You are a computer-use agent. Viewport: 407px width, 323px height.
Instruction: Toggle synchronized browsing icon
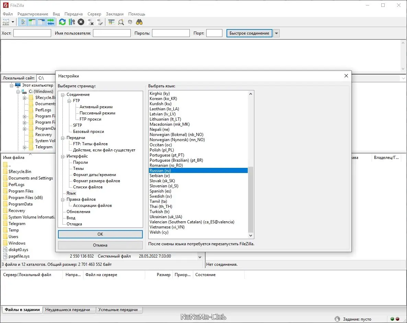tap(130, 22)
